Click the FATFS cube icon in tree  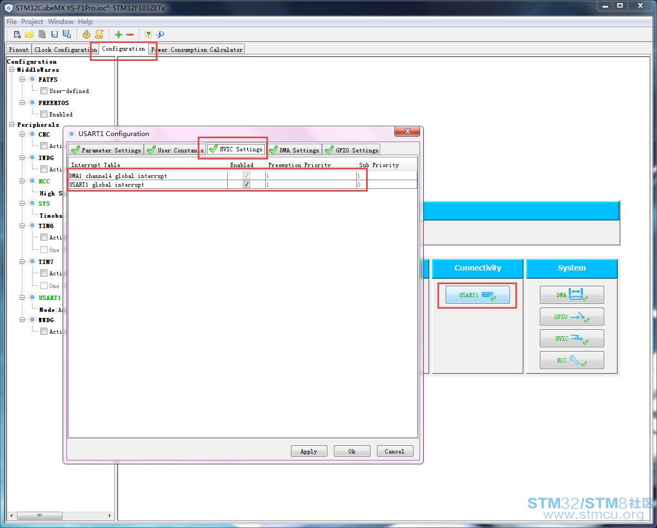coord(32,79)
